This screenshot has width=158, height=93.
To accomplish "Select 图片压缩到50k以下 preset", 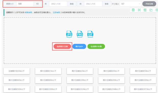I will (143, 71).
